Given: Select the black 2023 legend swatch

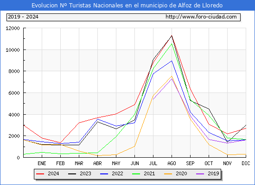Looking at the screenshot, I should pos(72,174).
